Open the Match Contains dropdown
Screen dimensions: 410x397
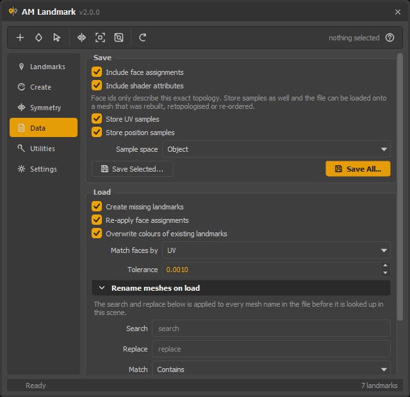[271, 369]
